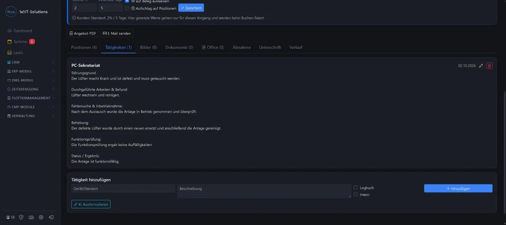
Task: Open the Leads link in sidebar
Action: coord(19,53)
